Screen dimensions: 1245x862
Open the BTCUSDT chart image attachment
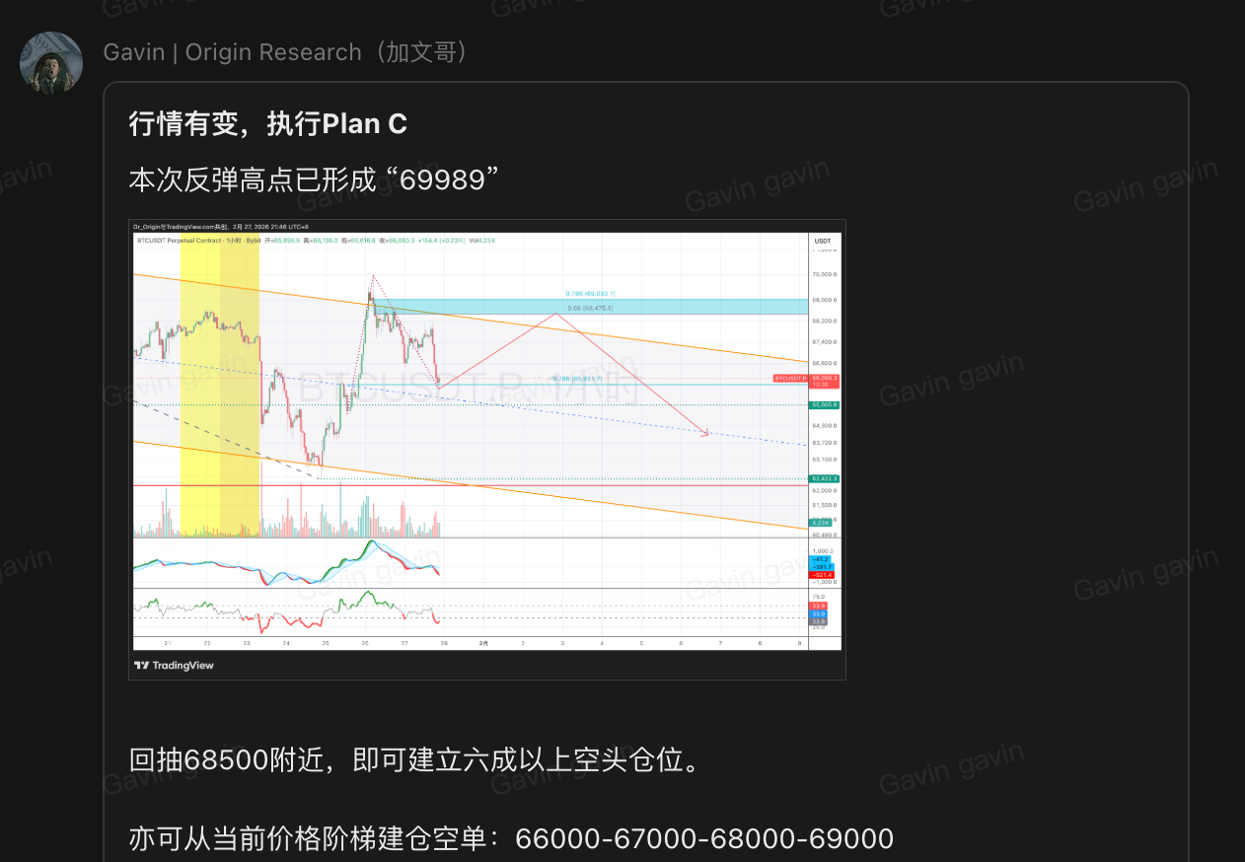[x=487, y=450]
